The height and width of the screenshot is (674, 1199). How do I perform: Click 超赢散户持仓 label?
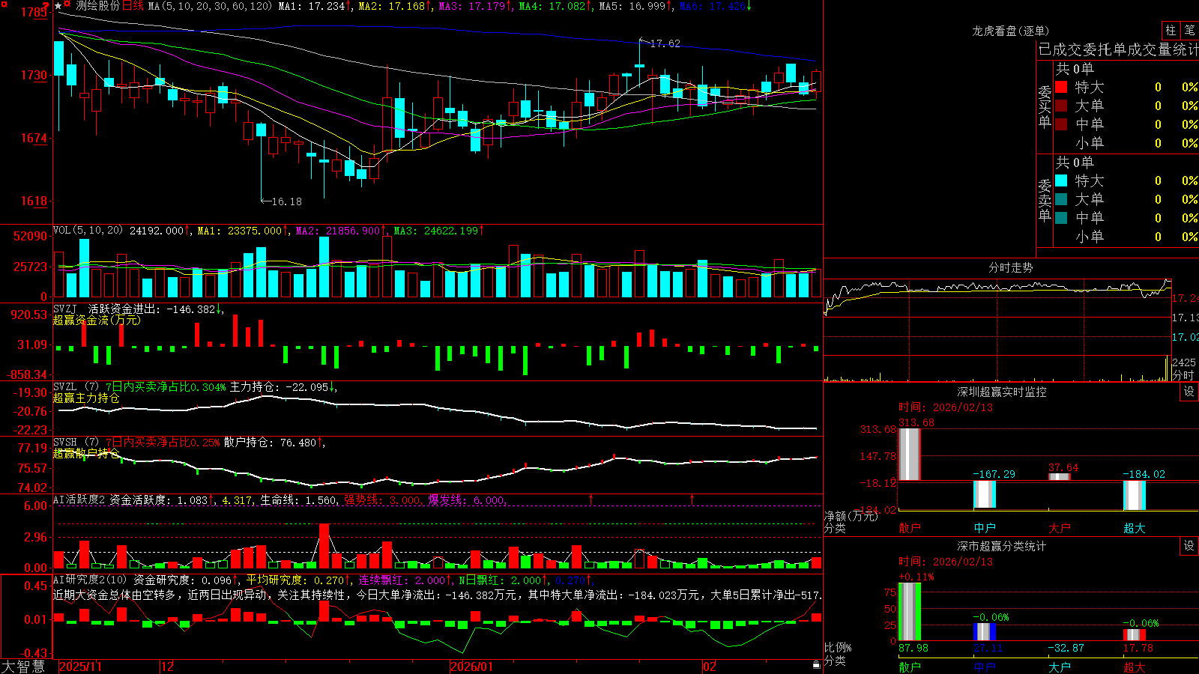86,453
